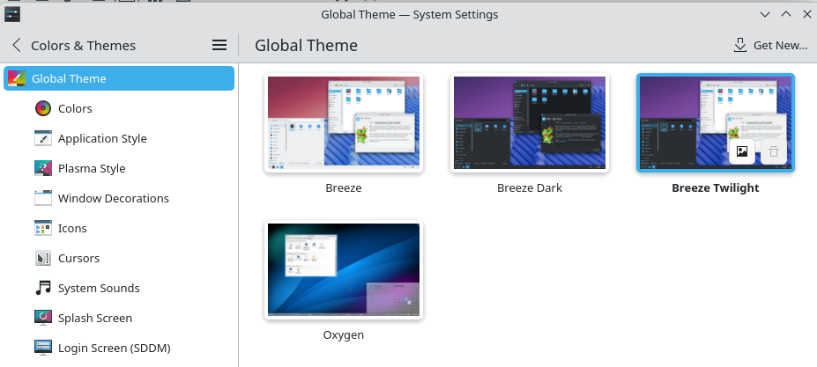Click the Get New download icon
The height and width of the screenshot is (367, 817).
(x=740, y=45)
